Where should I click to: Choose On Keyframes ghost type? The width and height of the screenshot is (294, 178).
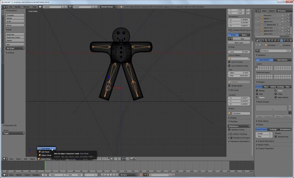[285, 130]
